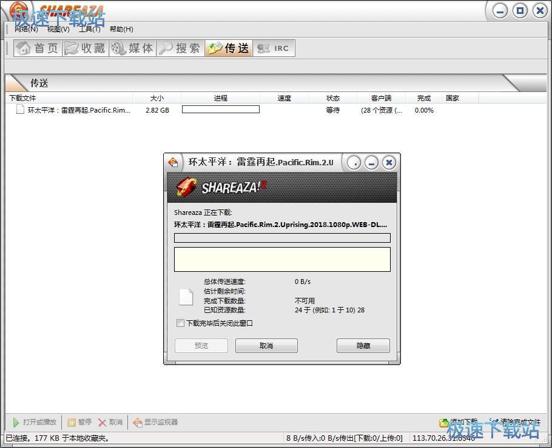Click the 等待 status cell
The height and width of the screenshot is (448, 552).
(332, 110)
